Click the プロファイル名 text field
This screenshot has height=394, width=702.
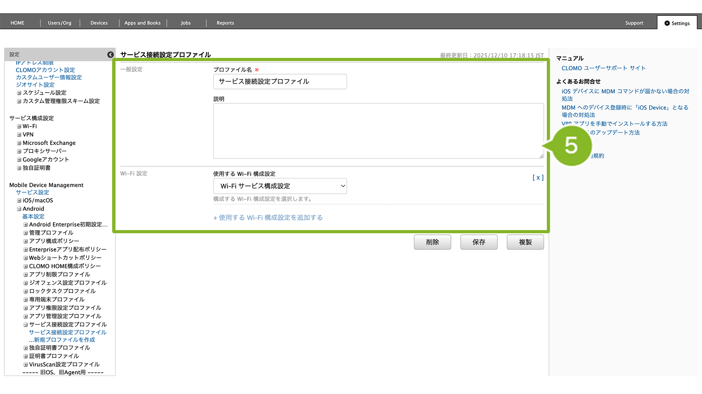pos(280,82)
